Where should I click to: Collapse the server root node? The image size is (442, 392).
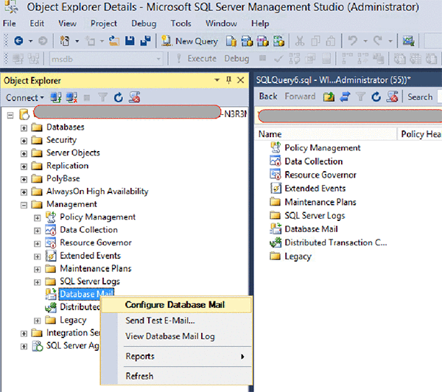tap(10, 115)
